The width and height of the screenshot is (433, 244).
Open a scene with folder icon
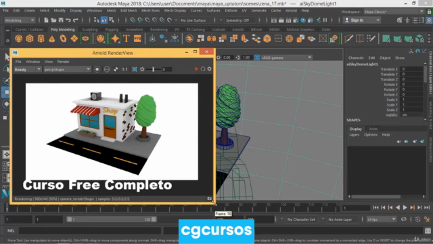[x=53, y=20]
